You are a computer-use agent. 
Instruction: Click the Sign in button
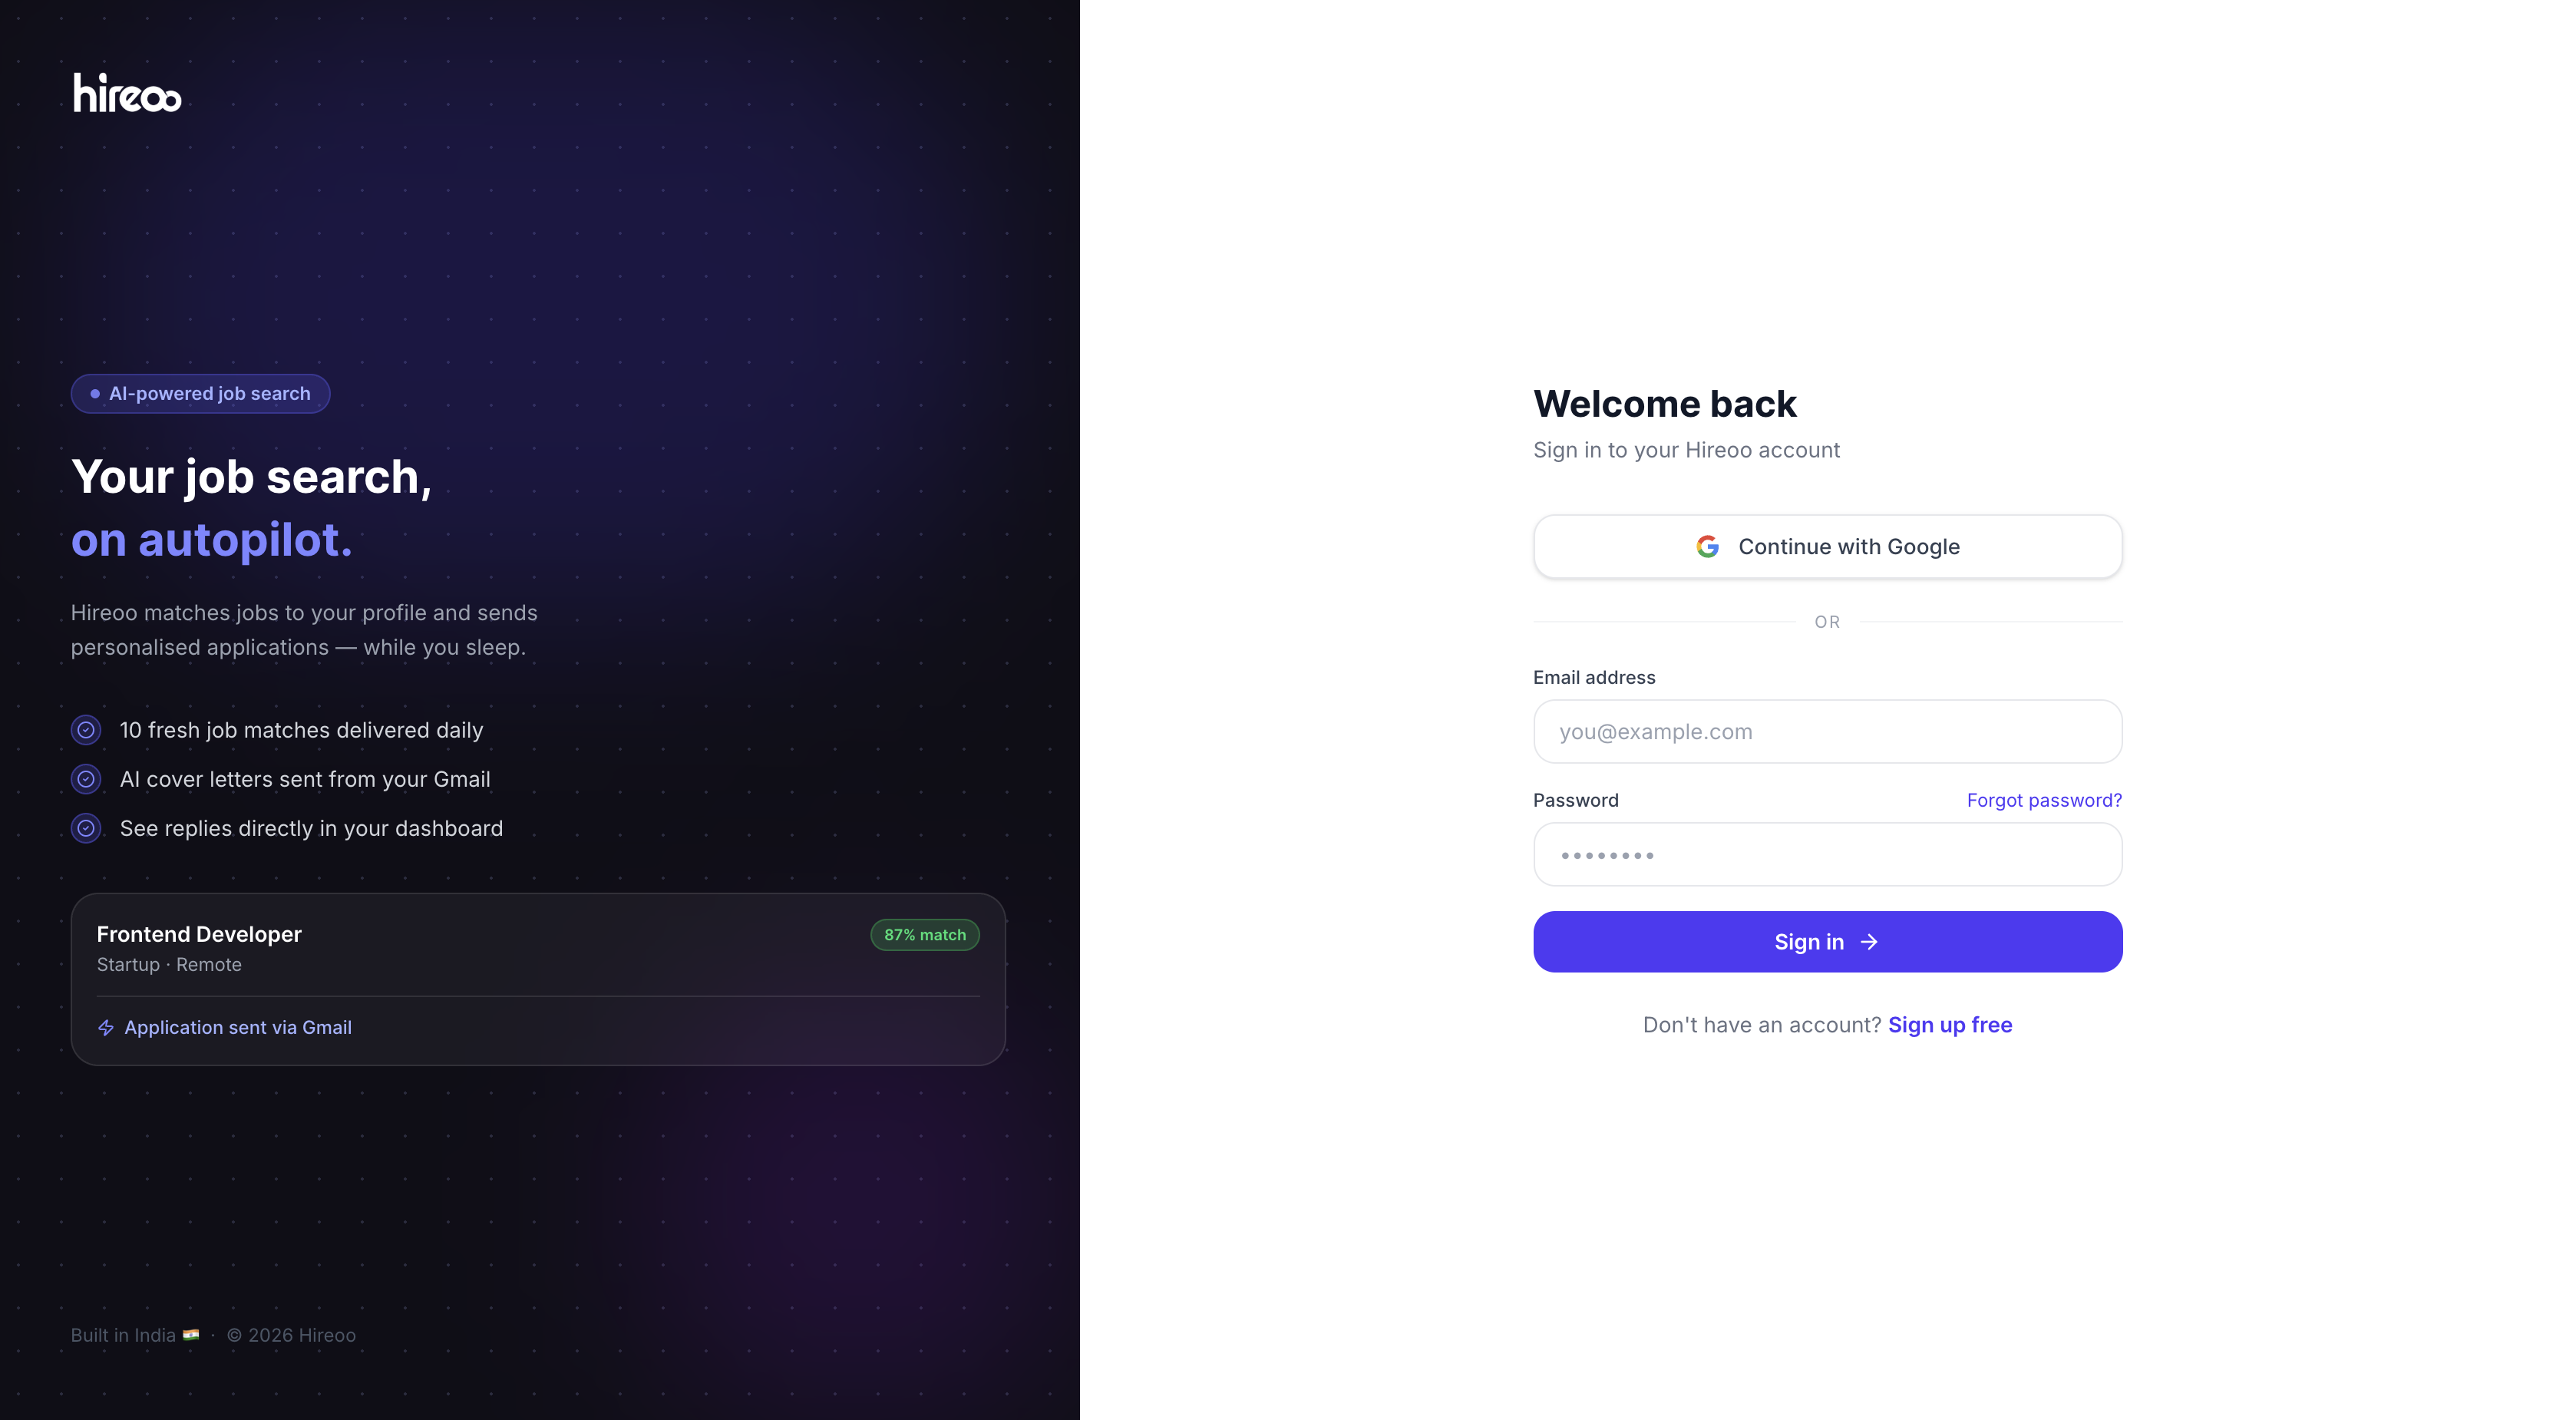pos(1827,942)
